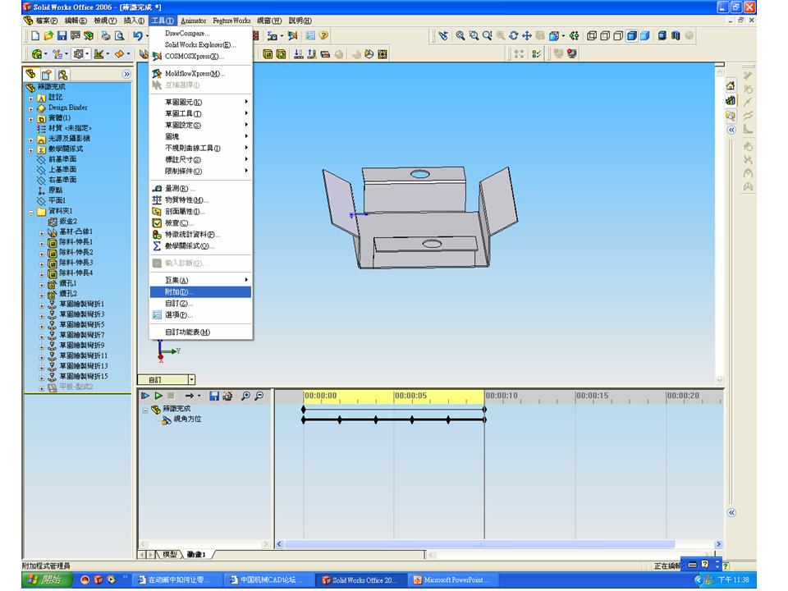Click the Zoom to Area icon
This screenshot has width=788, height=591.
[x=474, y=35]
